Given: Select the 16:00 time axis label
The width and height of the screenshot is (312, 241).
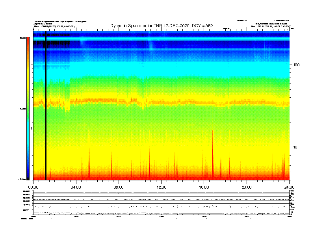Looking at the screenshot, I should (x=204, y=187).
